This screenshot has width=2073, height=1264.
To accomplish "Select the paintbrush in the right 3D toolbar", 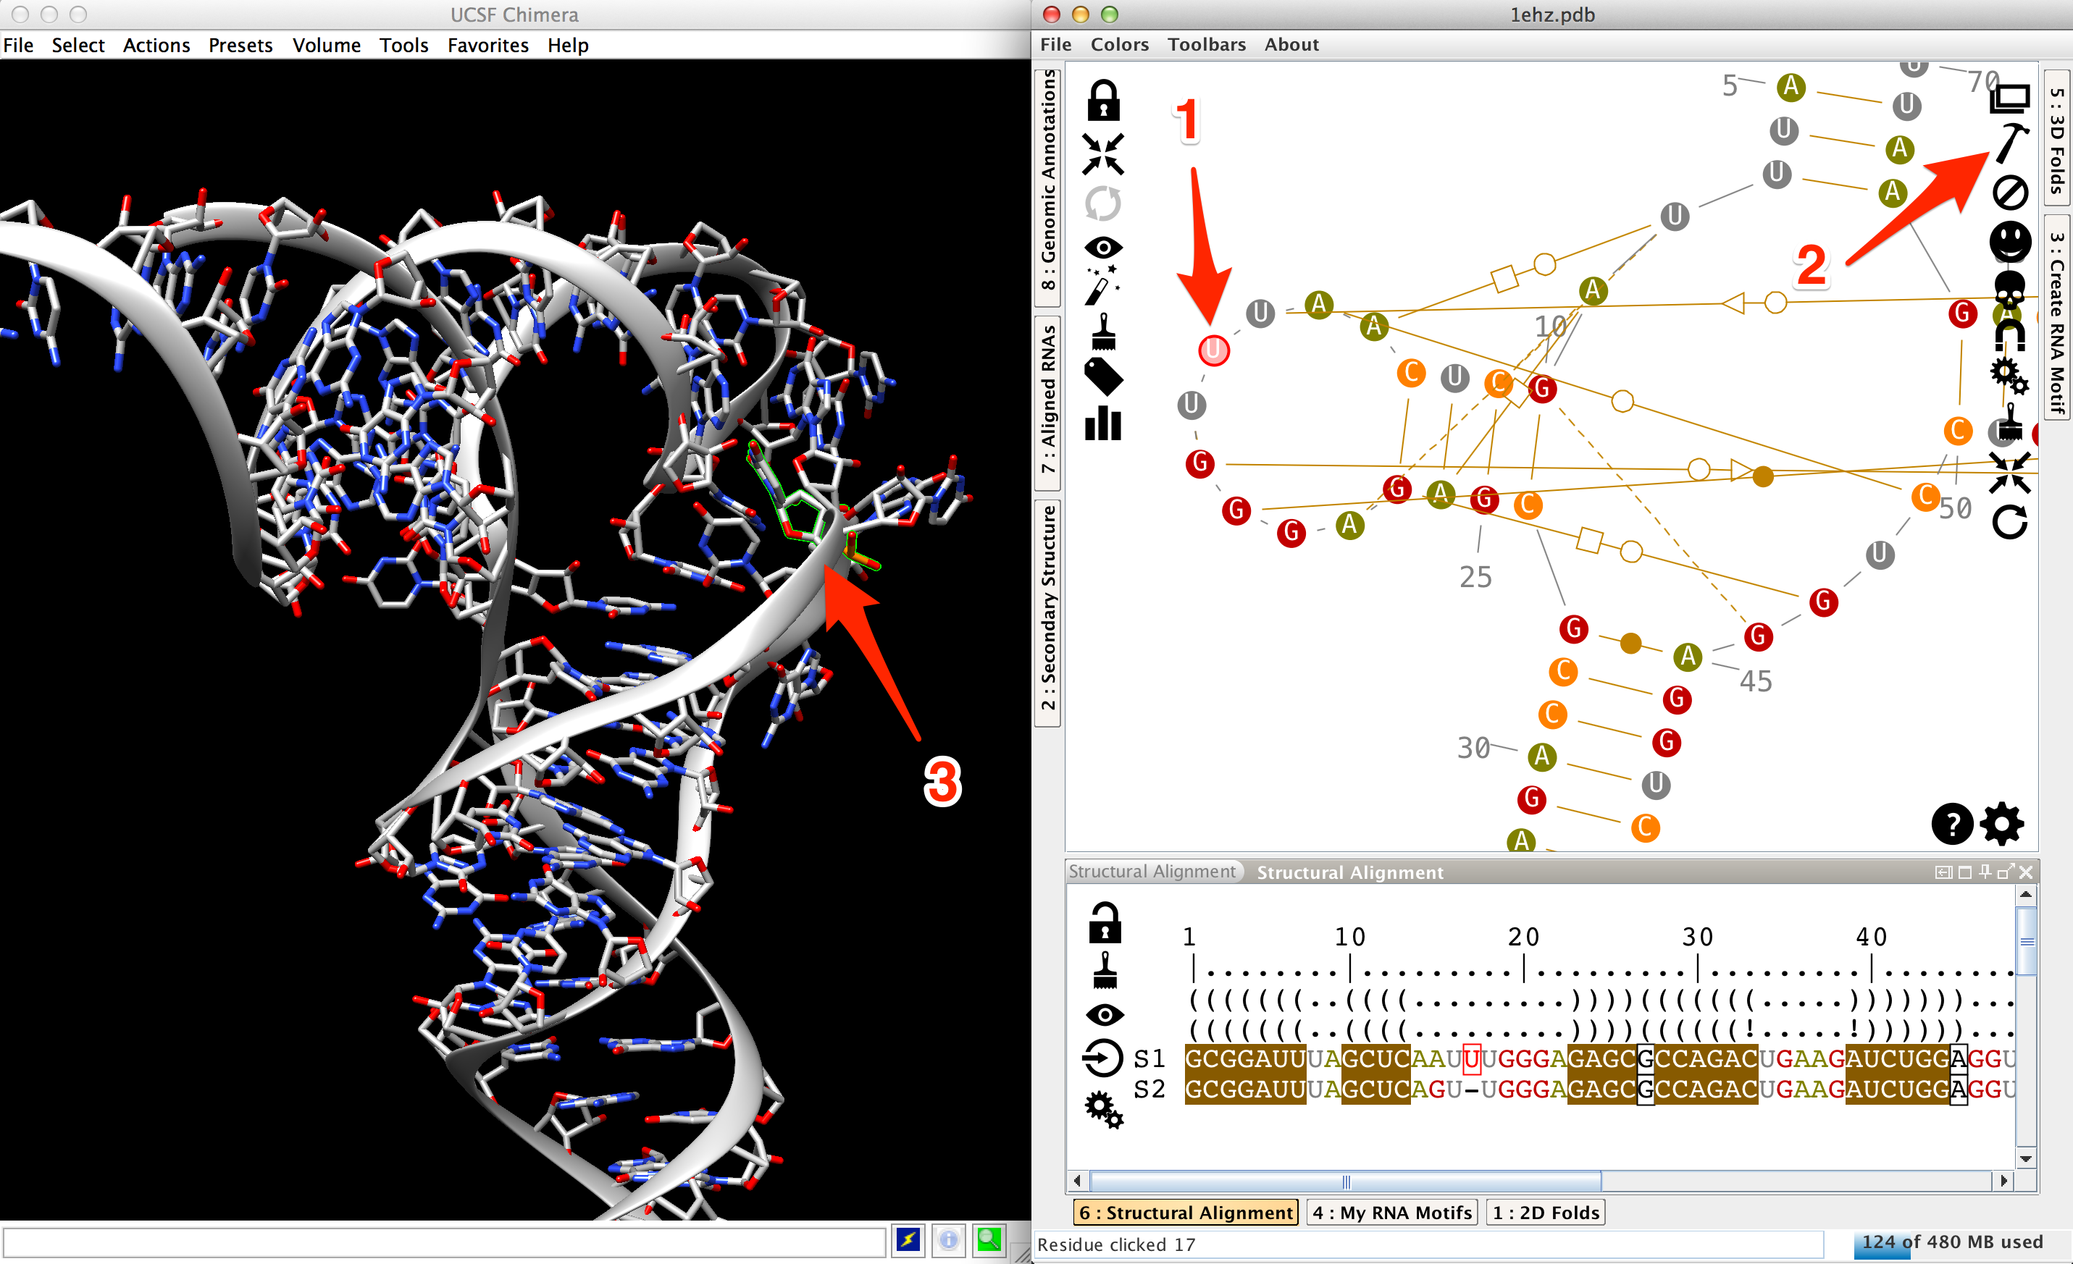I will point(2010,423).
